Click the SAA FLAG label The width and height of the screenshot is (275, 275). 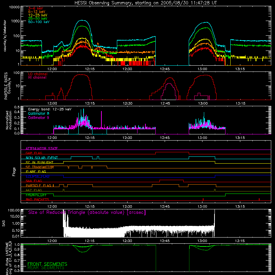[x=34, y=181]
